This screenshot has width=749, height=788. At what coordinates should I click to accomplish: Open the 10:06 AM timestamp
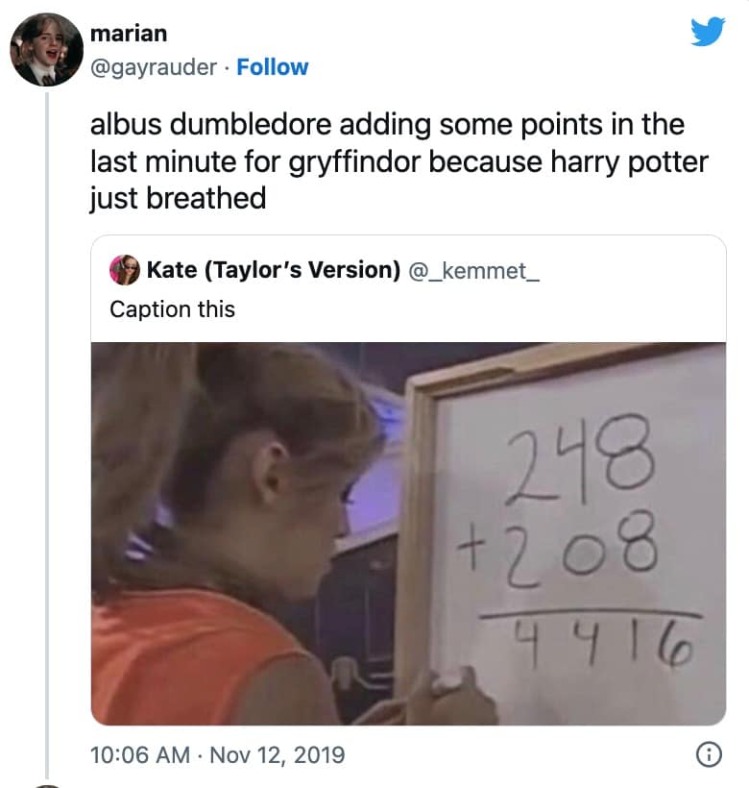pyautogui.click(x=140, y=754)
